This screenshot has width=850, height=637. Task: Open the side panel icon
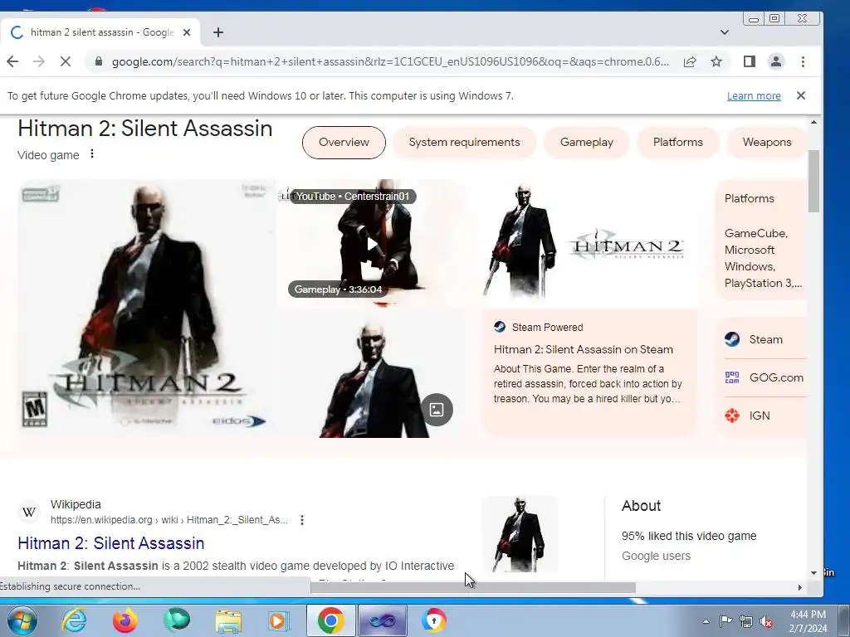point(750,61)
